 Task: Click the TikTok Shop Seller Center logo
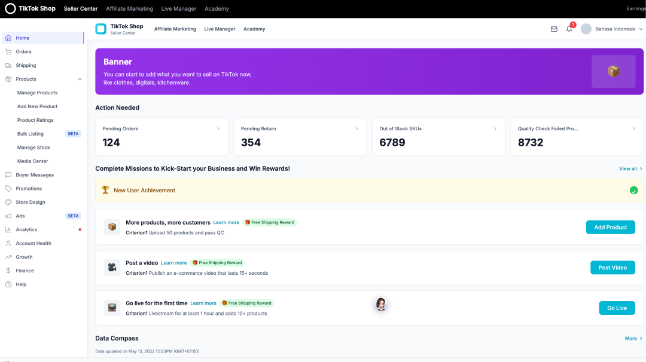click(x=120, y=29)
